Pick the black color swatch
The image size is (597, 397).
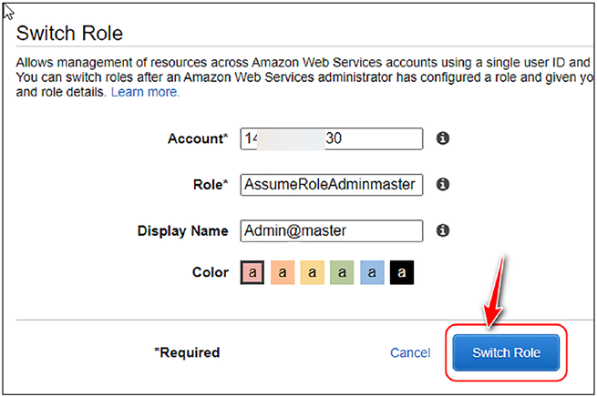click(402, 272)
